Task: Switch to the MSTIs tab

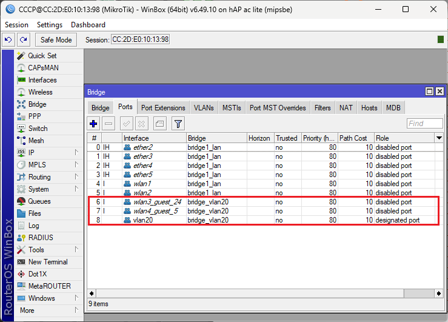Action: point(232,108)
